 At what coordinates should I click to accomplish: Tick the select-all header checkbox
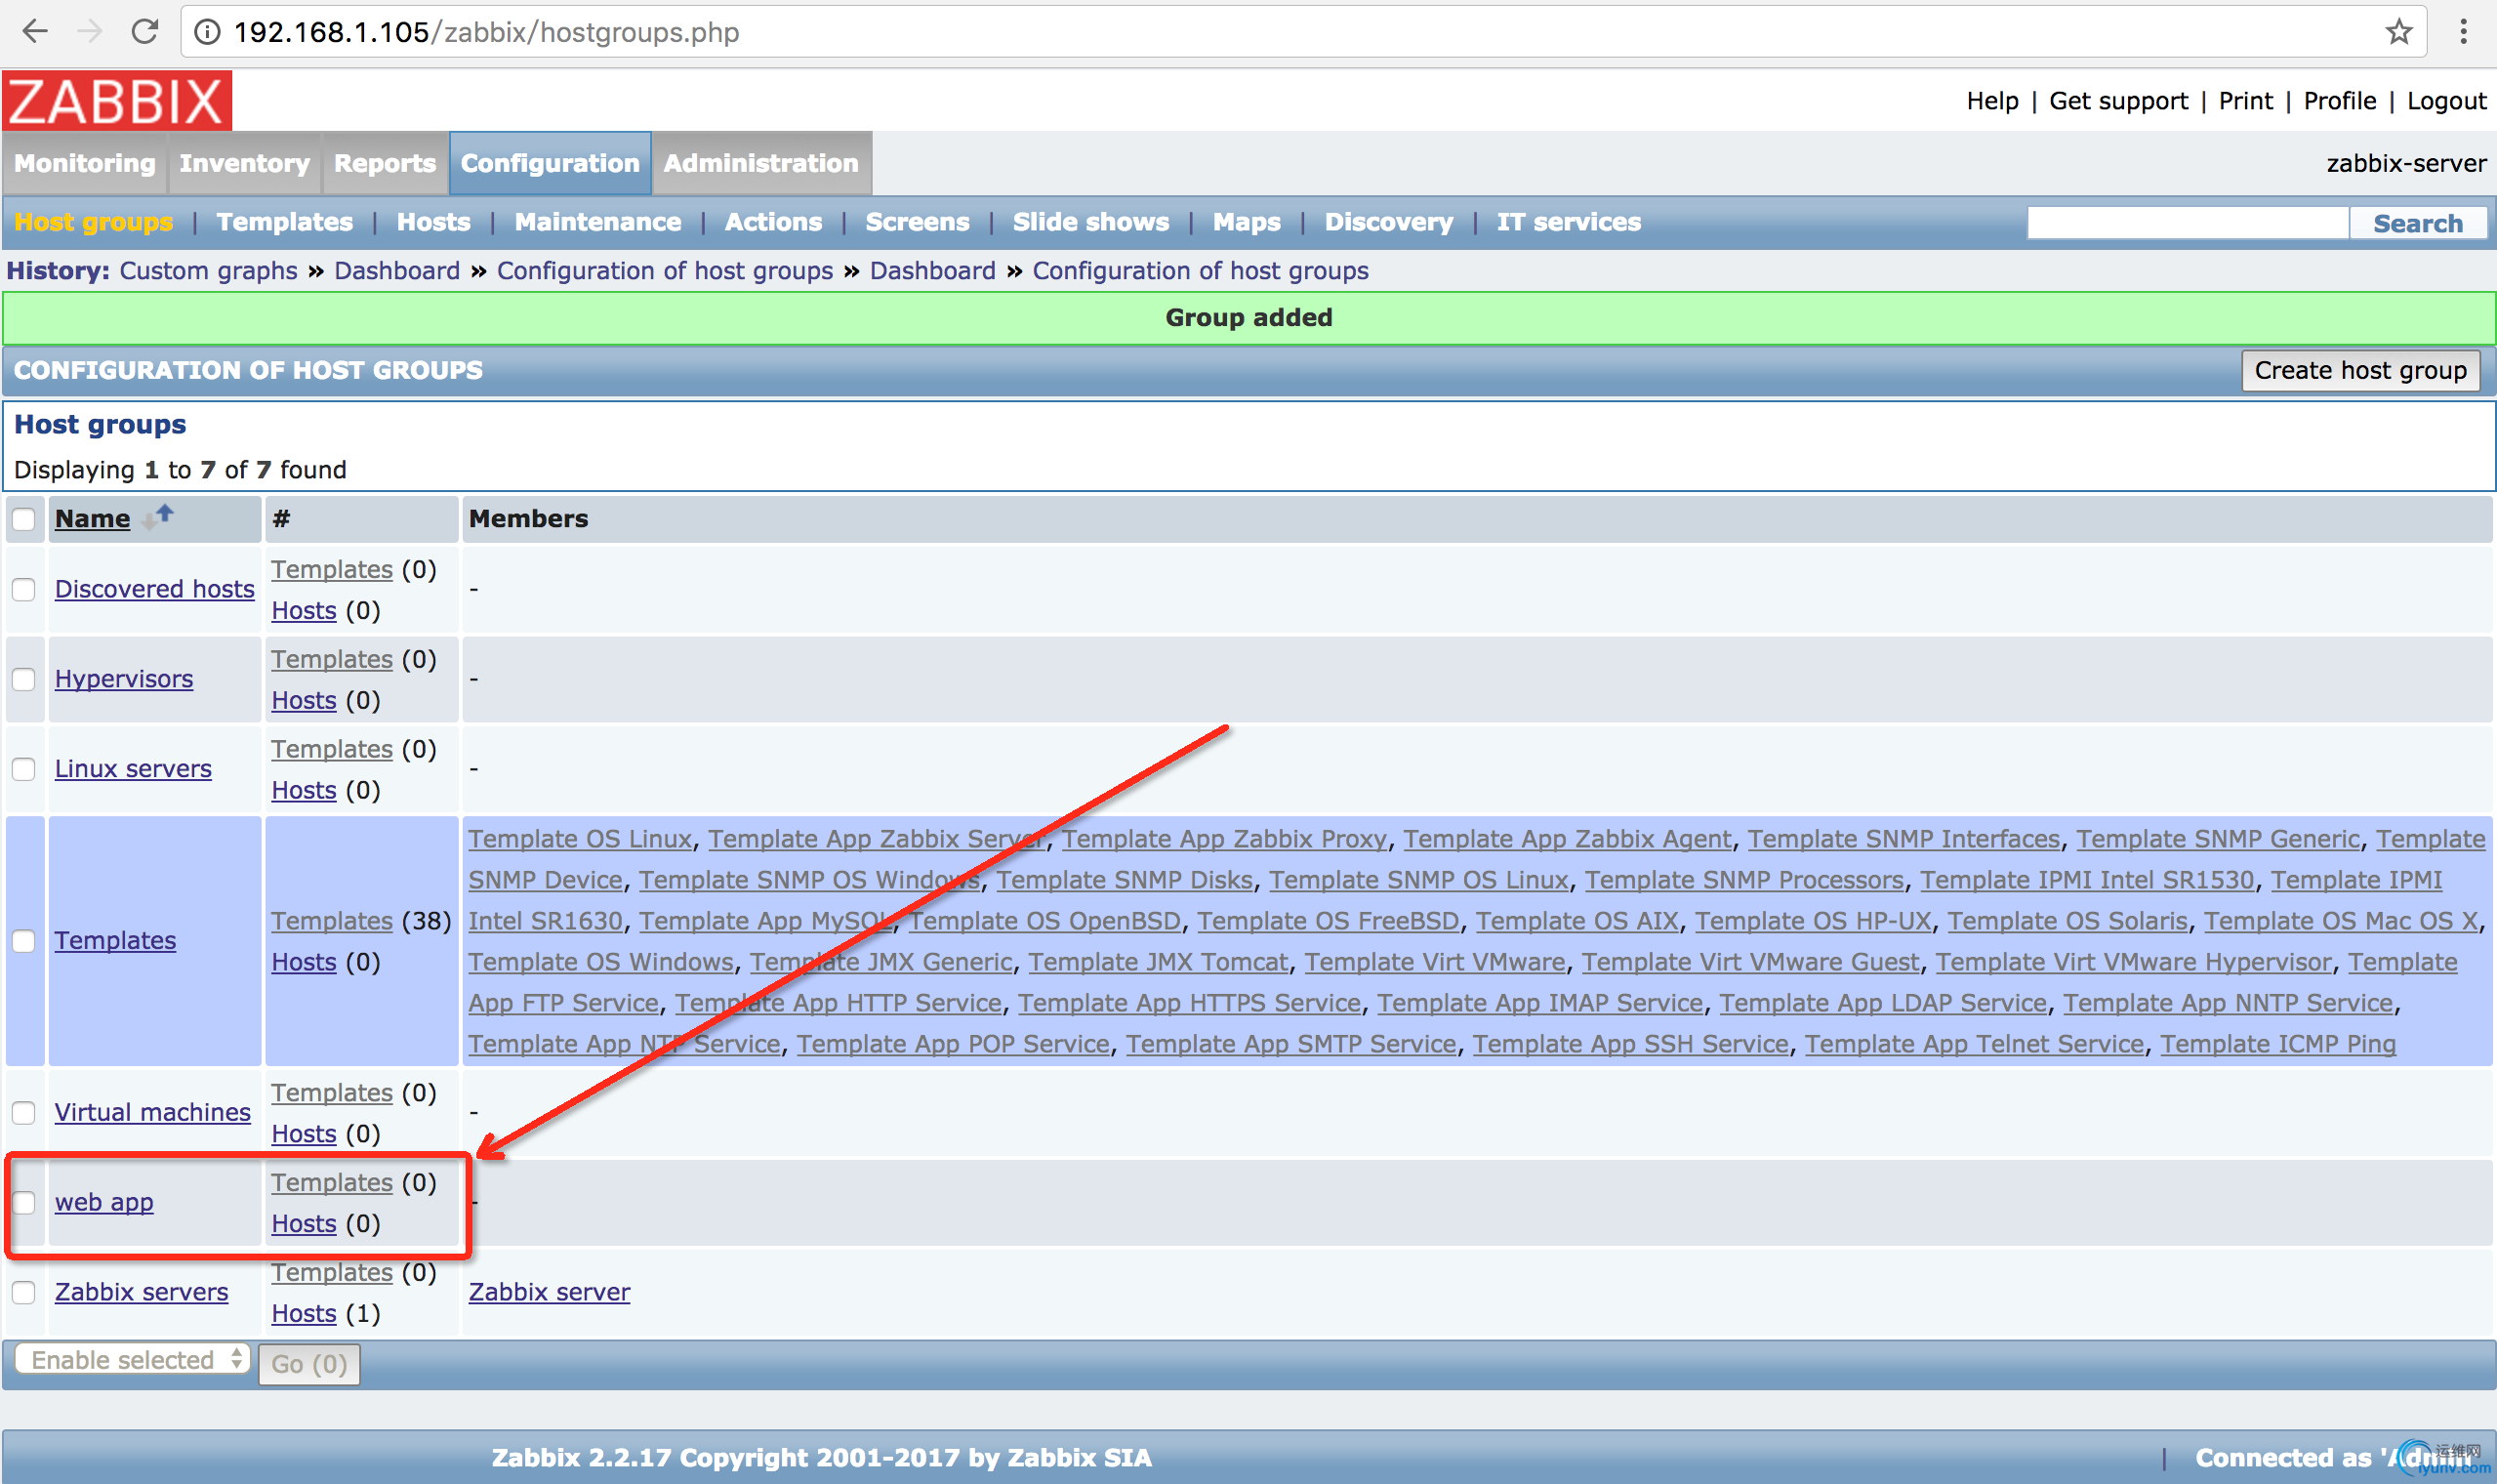pyautogui.click(x=24, y=519)
